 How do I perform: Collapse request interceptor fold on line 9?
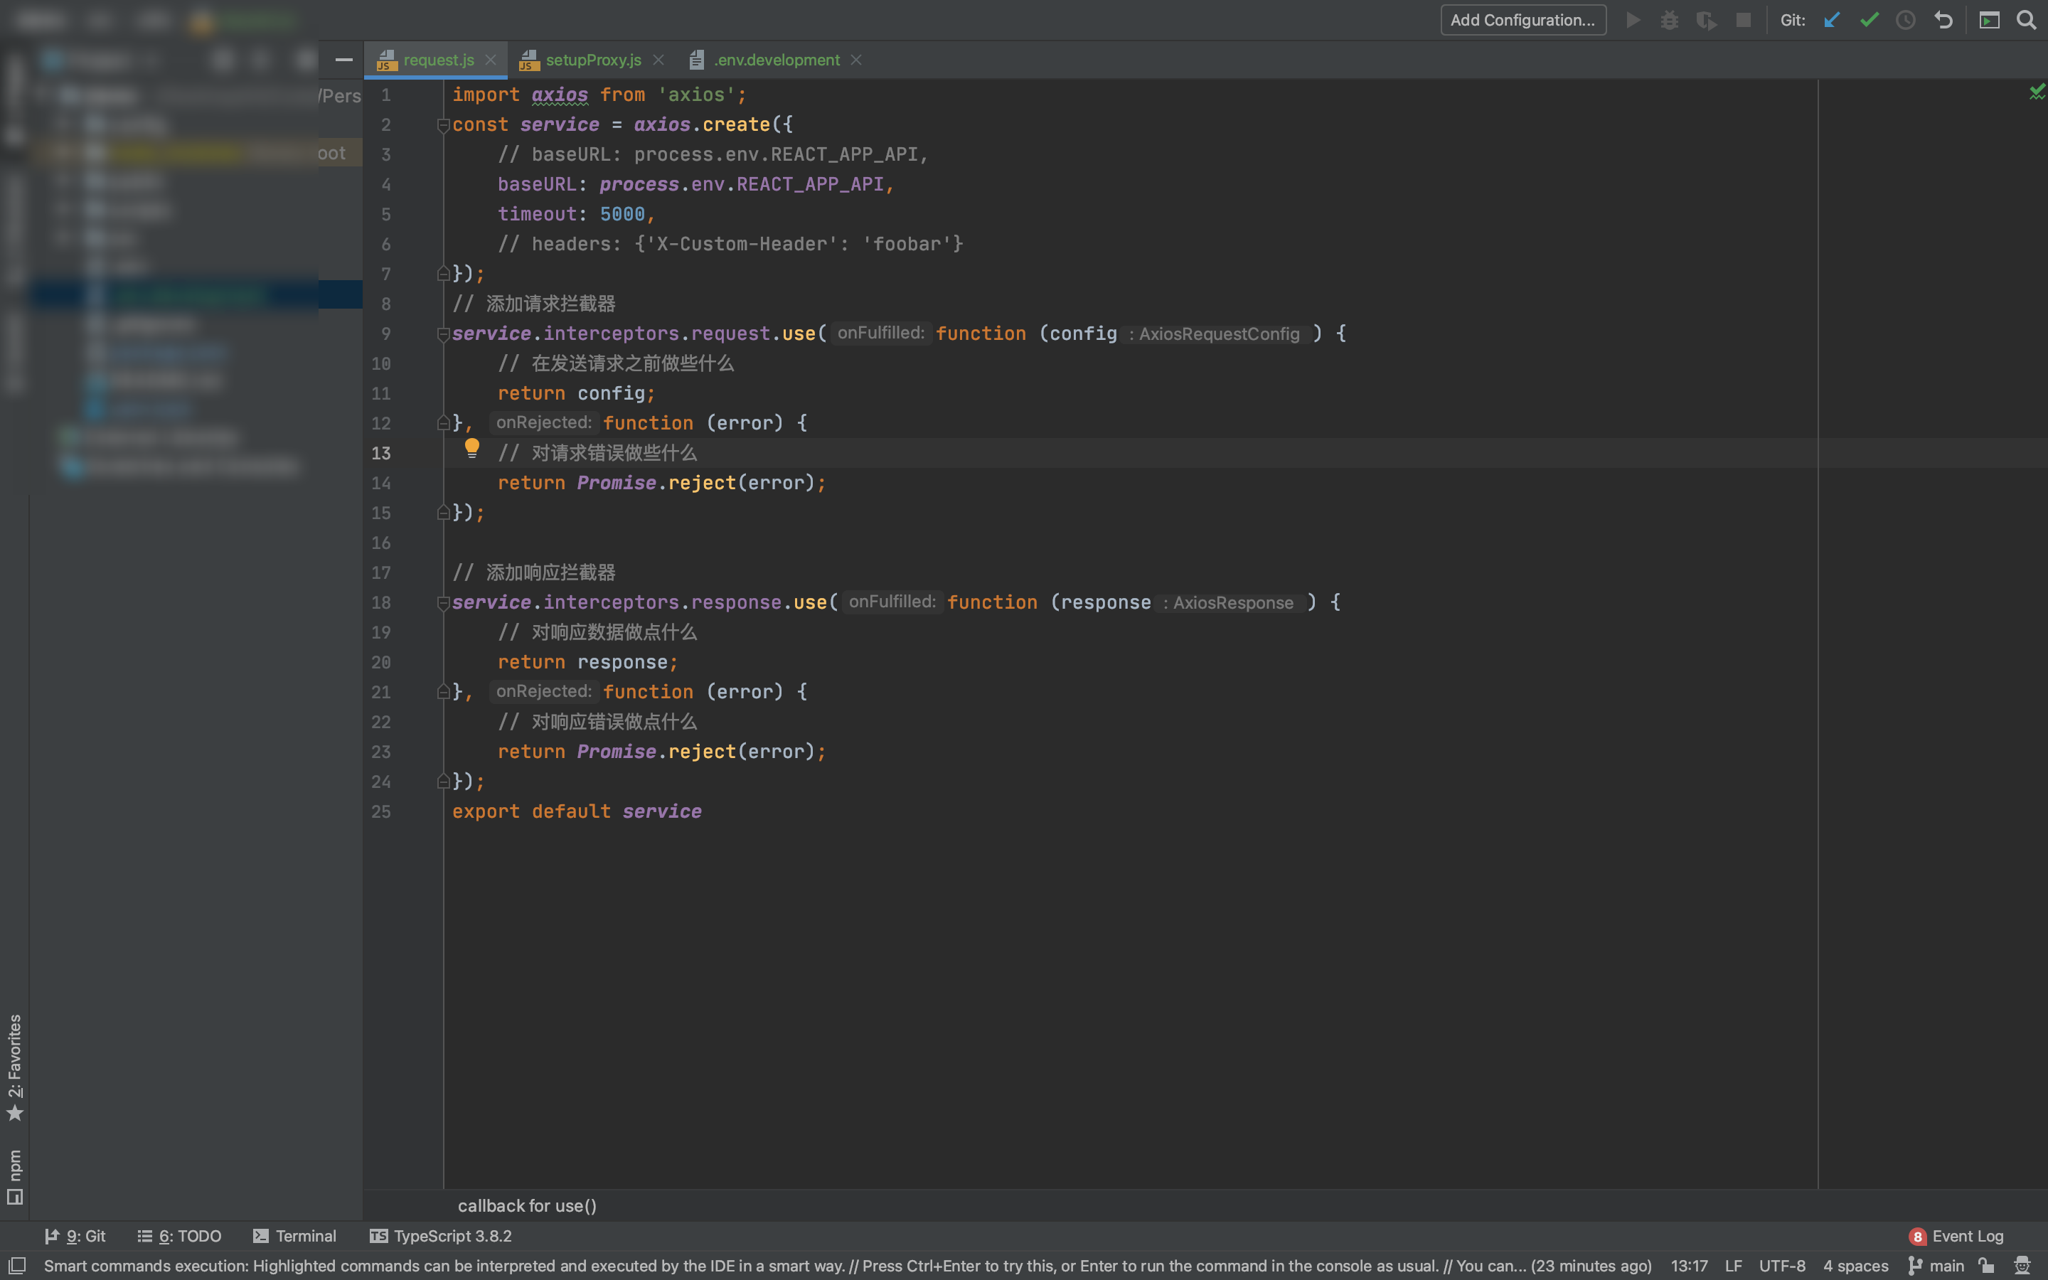pos(442,334)
